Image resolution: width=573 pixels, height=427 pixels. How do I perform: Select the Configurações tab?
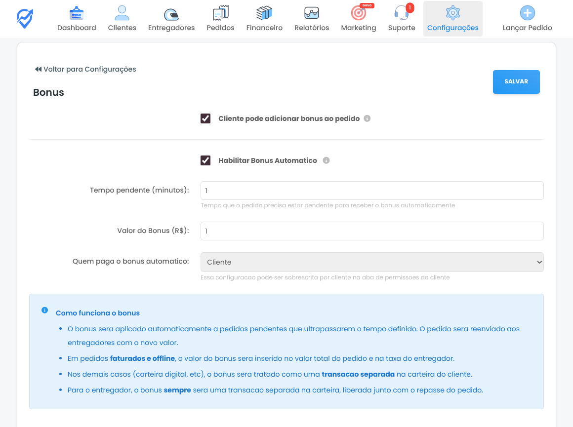[x=452, y=19]
